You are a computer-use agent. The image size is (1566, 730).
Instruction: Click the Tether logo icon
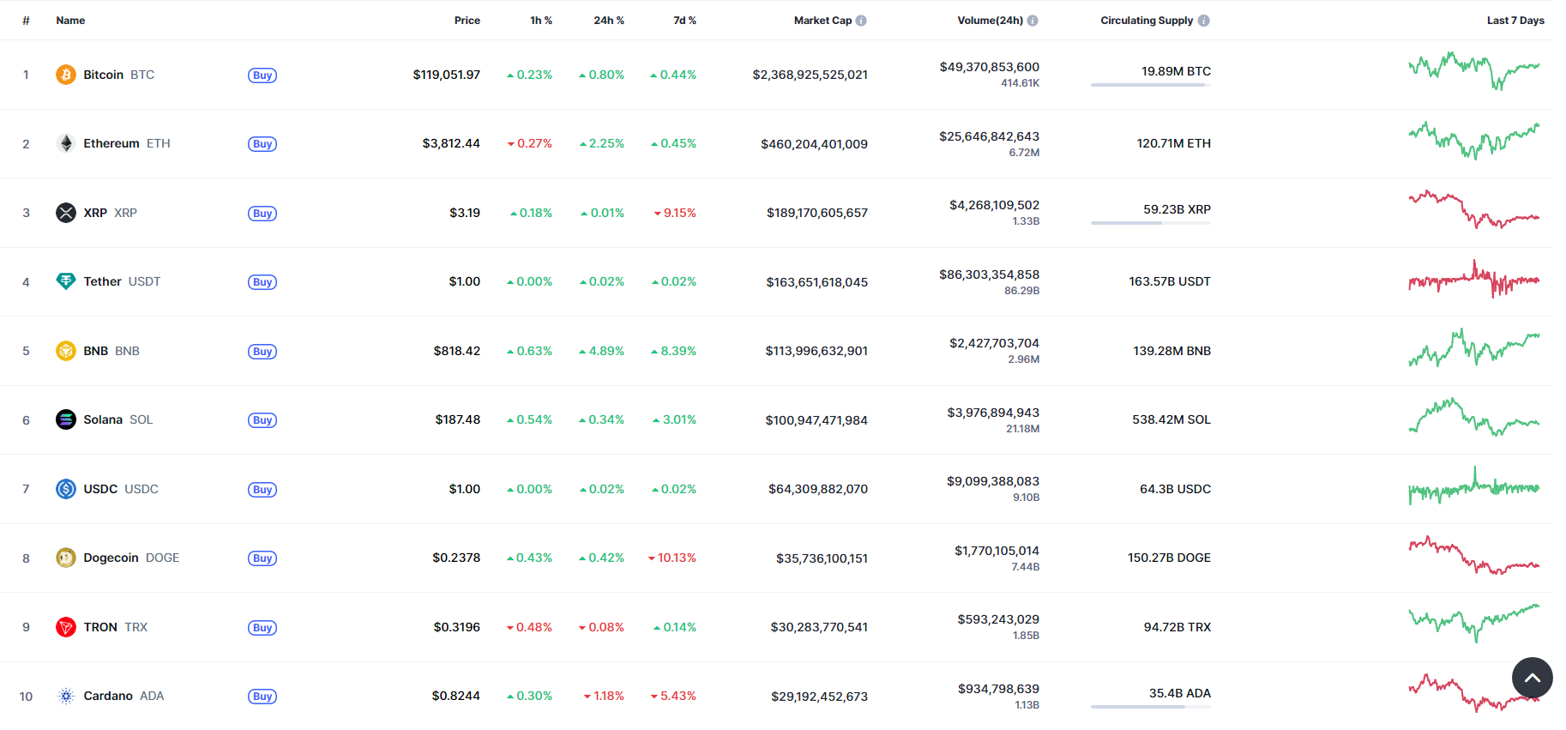[x=66, y=281]
